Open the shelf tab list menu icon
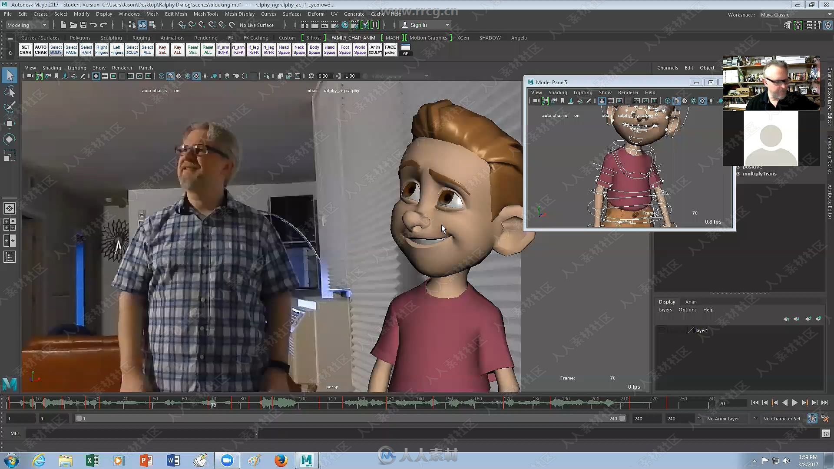Viewport: 834px width, 469px height. 10,39
